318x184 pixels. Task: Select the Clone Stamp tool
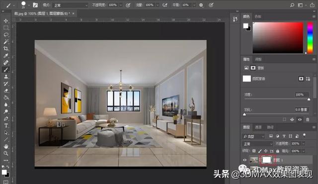(6, 77)
